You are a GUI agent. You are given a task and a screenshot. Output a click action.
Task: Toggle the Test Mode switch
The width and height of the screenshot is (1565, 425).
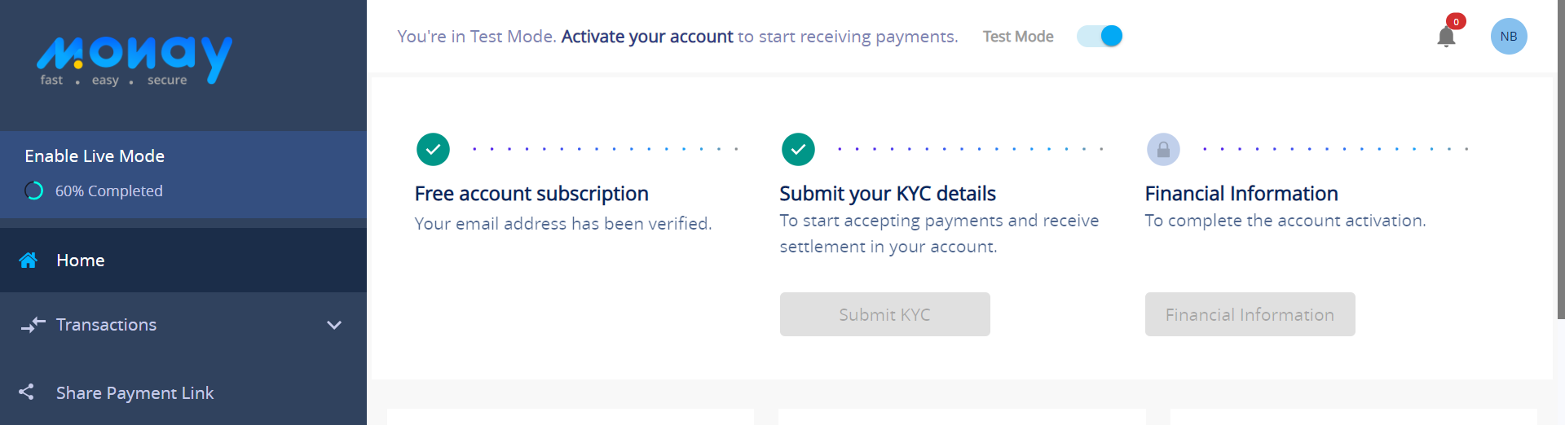(x=1100, y=37)
